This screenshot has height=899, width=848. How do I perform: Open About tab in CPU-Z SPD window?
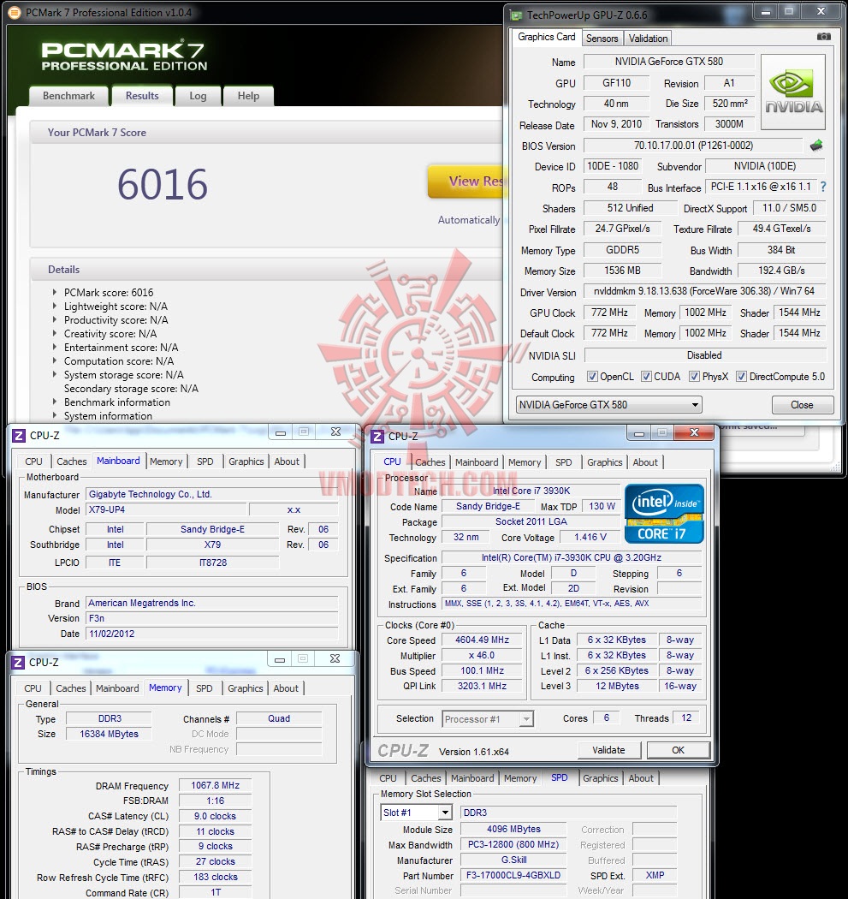coord(641,778)
